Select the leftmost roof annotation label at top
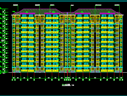The height and width of the screenshot is (96, 127). [15, 5]
